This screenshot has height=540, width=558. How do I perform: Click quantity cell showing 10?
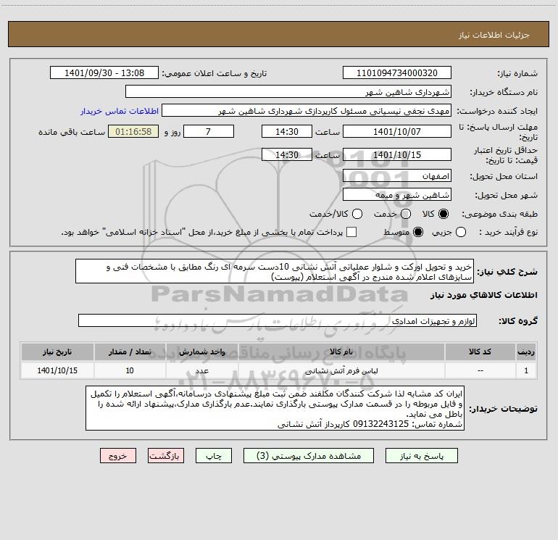click(130, 370)
